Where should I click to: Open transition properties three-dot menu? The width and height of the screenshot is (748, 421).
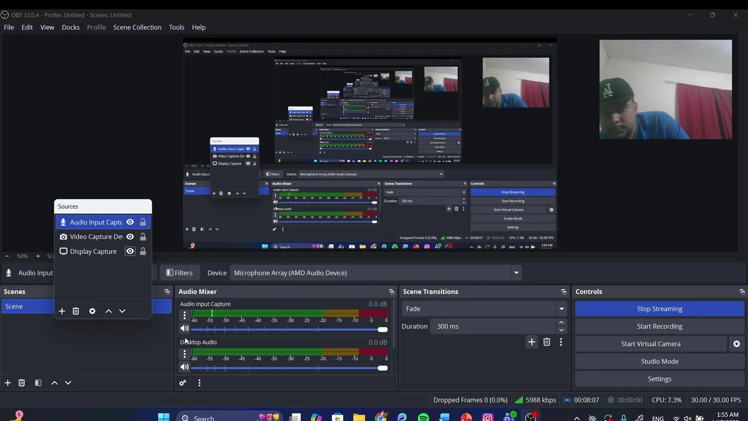(x=561, y=342)
